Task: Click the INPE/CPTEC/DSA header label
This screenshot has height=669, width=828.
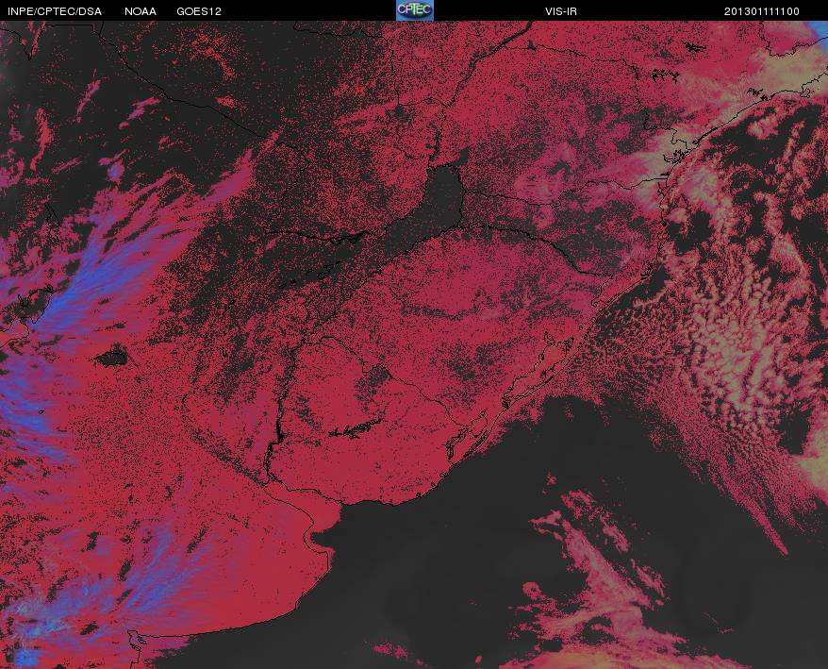Action: 54,11
